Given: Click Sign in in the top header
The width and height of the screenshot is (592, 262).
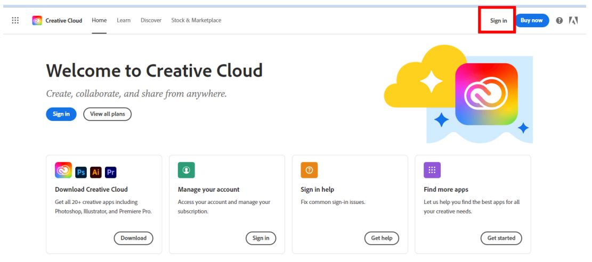Looking at the screenshot, I should (498, 21).
